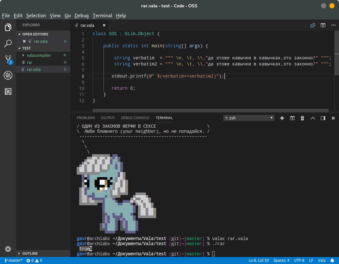Screen dimensions: 339x264
Task: Switch to the Problems panel tab
Action: (86, 118)
